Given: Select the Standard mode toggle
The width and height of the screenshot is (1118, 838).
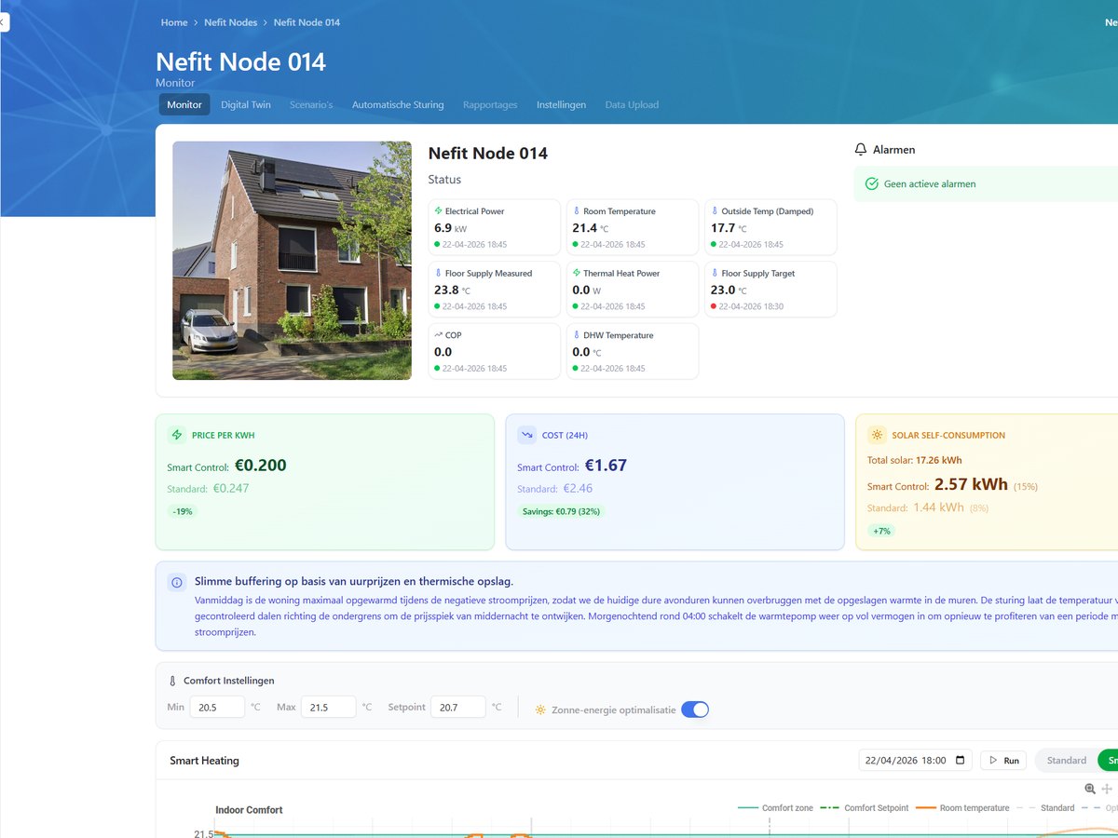Looking at the screenshot, I should tap(1067, 760).
